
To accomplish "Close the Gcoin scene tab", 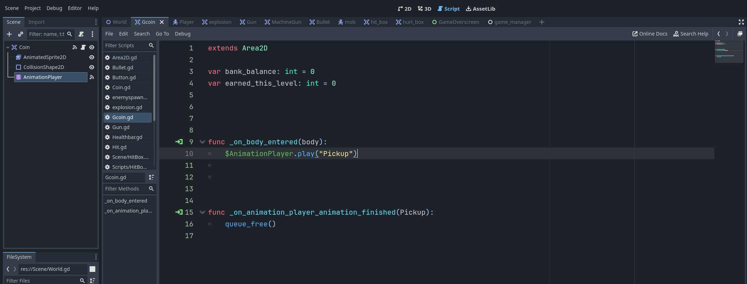I will pyautogui.click(x=162, y=22).
